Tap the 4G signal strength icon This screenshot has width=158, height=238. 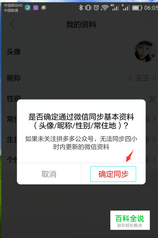pos(115,7)
